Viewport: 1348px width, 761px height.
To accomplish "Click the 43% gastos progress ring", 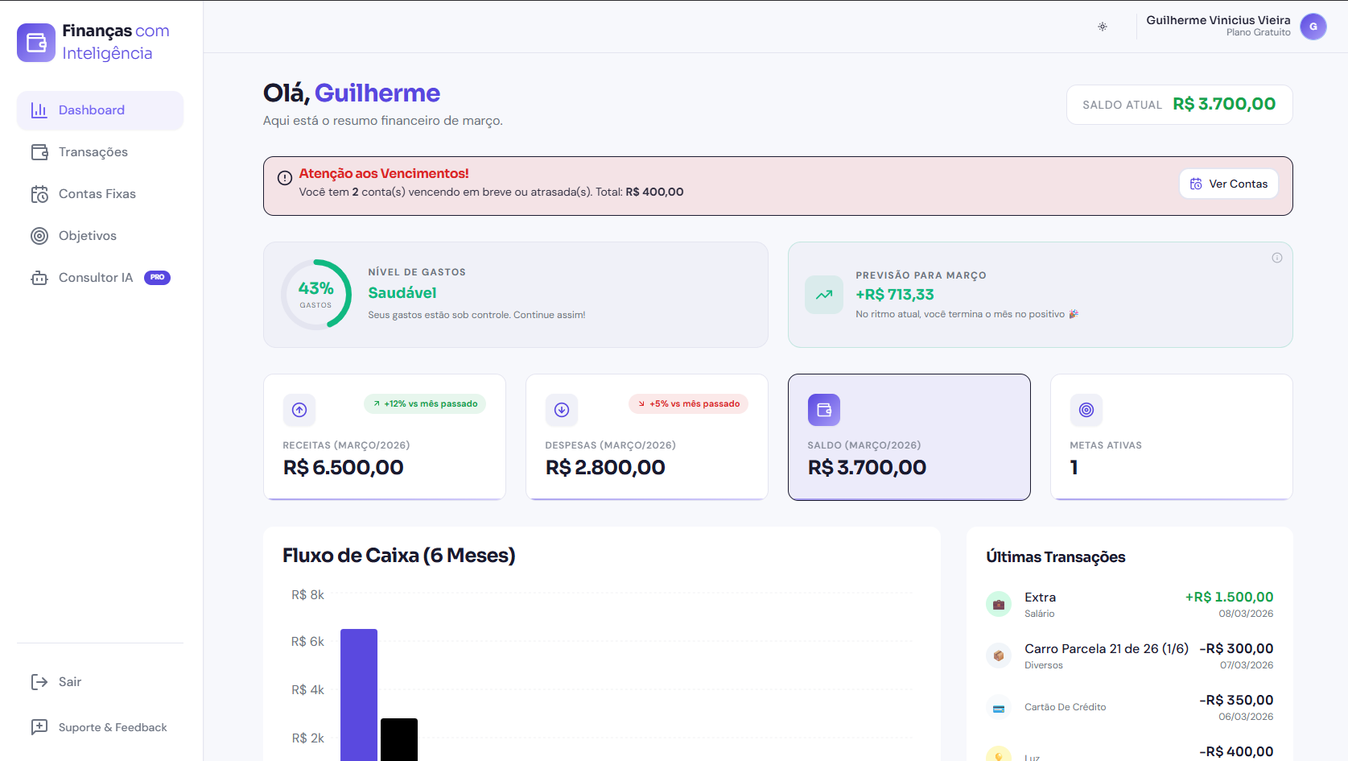I will click(x=316, y=295).
